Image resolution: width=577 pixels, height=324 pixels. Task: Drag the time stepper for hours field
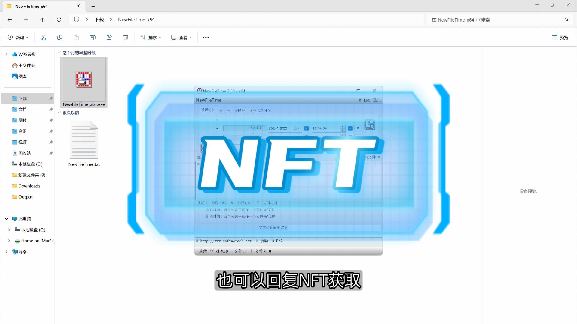point(342,128)
